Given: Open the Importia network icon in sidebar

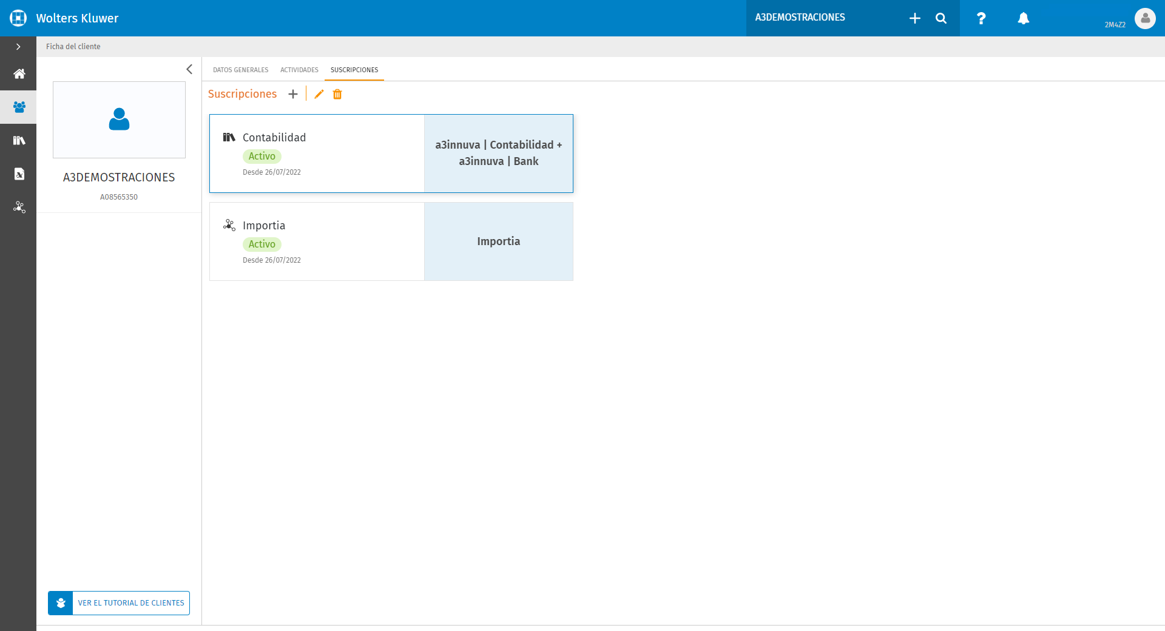Looking at the screenshot, I should click(x=19, y=208).
